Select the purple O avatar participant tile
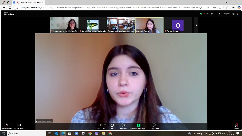The image size is (242, 136). coord(178,25)
